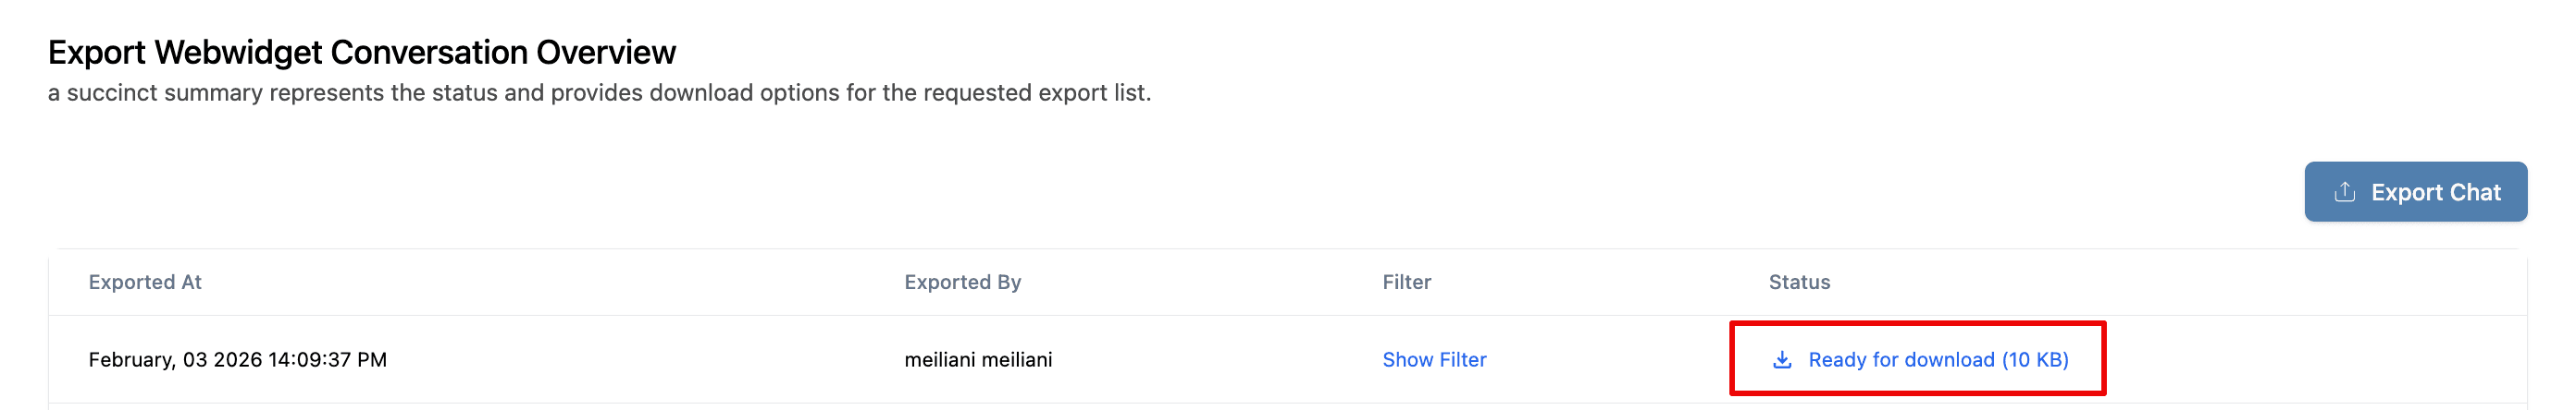Screen dimensions: 2576x410
Task: Select the Exported By column header
Action: tap(962, 283)
